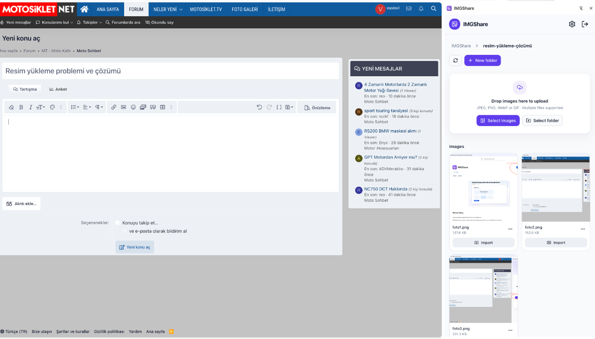Screen dimensions: 595x339
Task: Click the thread title input field
Action: pyautogui.click(x=171, y=71)
